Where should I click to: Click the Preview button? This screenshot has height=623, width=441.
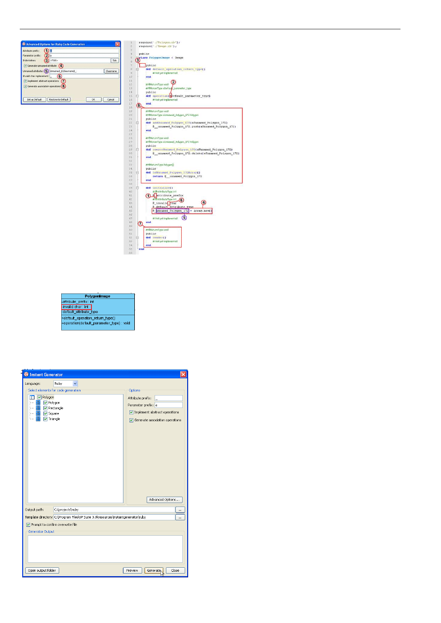(132, 570)
